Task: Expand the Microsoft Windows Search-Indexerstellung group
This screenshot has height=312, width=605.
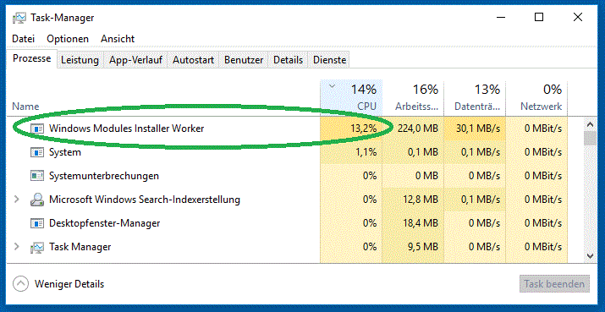Action: coord(16,200)
